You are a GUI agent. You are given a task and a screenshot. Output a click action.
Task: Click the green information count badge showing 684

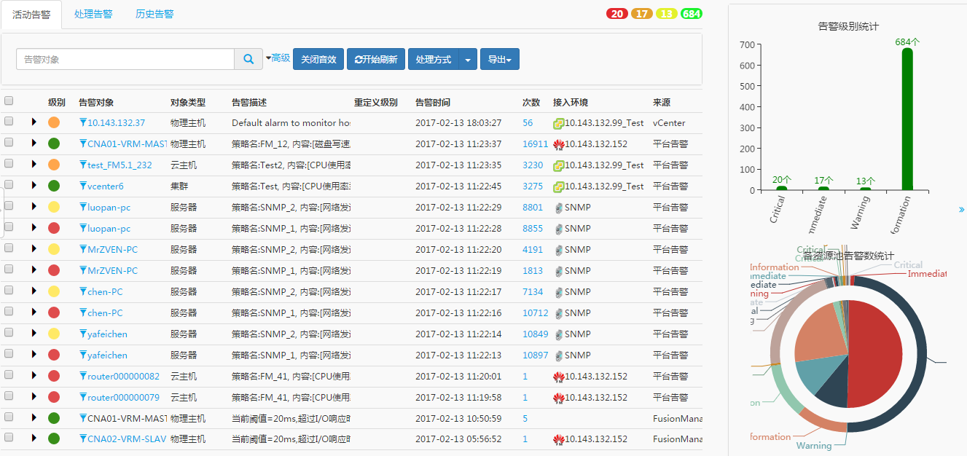point(691,14)
